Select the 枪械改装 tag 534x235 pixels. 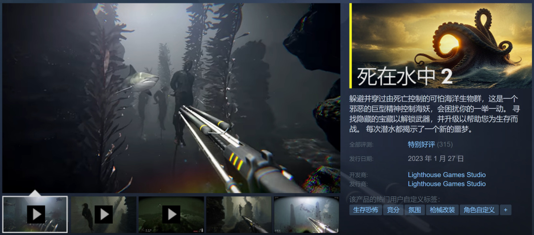[442, 210]
